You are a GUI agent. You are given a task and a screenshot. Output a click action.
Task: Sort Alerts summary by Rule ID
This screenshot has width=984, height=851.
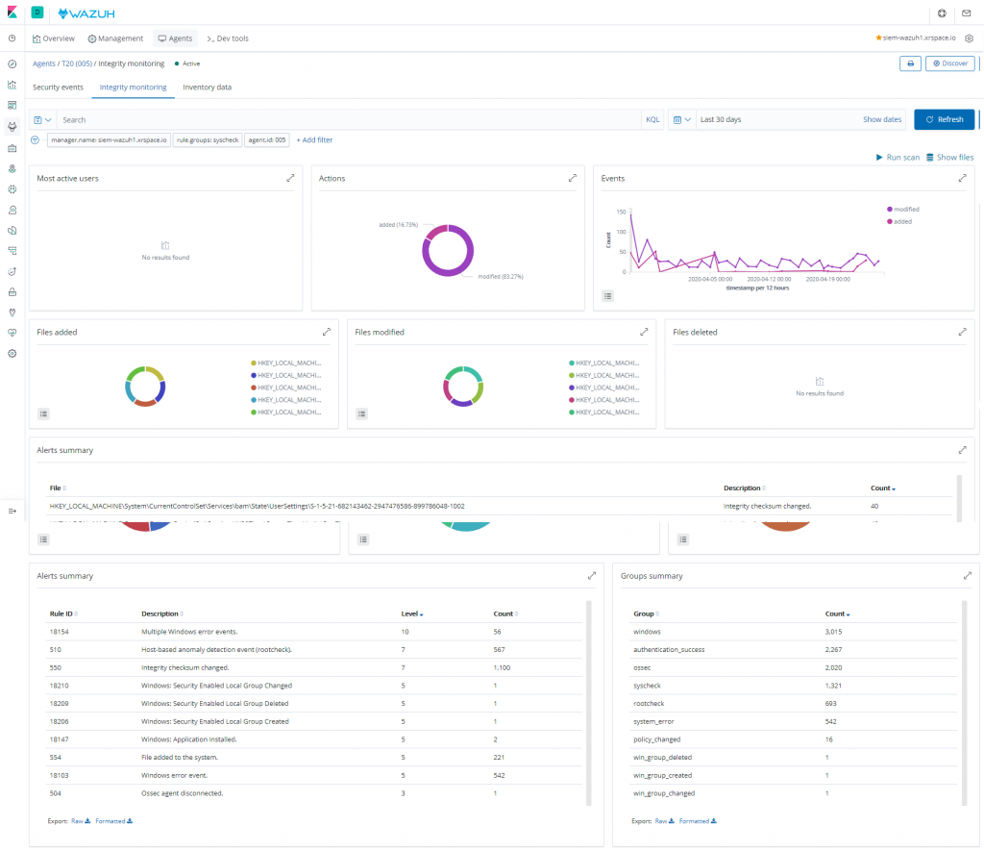63,613
